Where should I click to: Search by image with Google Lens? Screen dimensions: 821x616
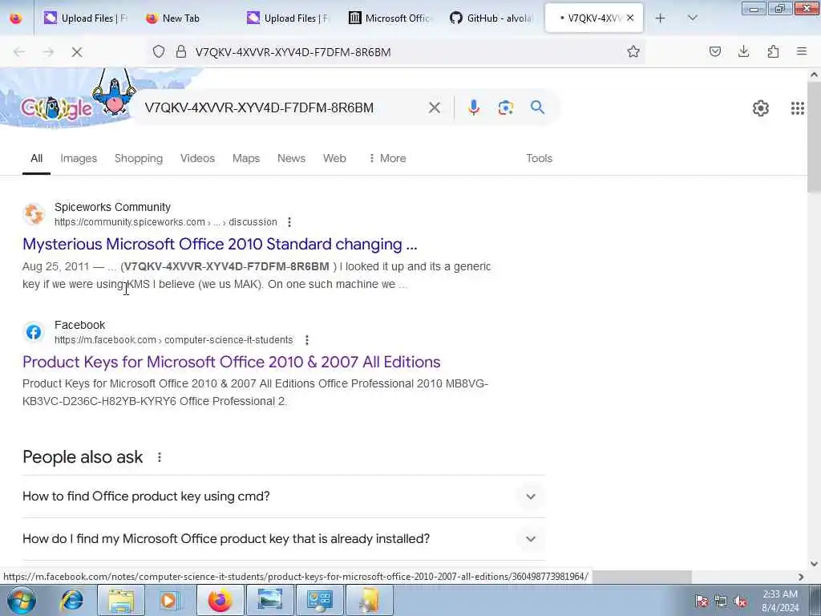(505, 108)
